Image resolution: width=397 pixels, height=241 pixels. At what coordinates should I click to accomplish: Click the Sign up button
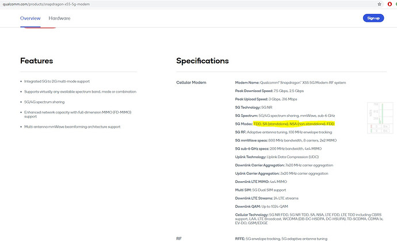[373, 18]
